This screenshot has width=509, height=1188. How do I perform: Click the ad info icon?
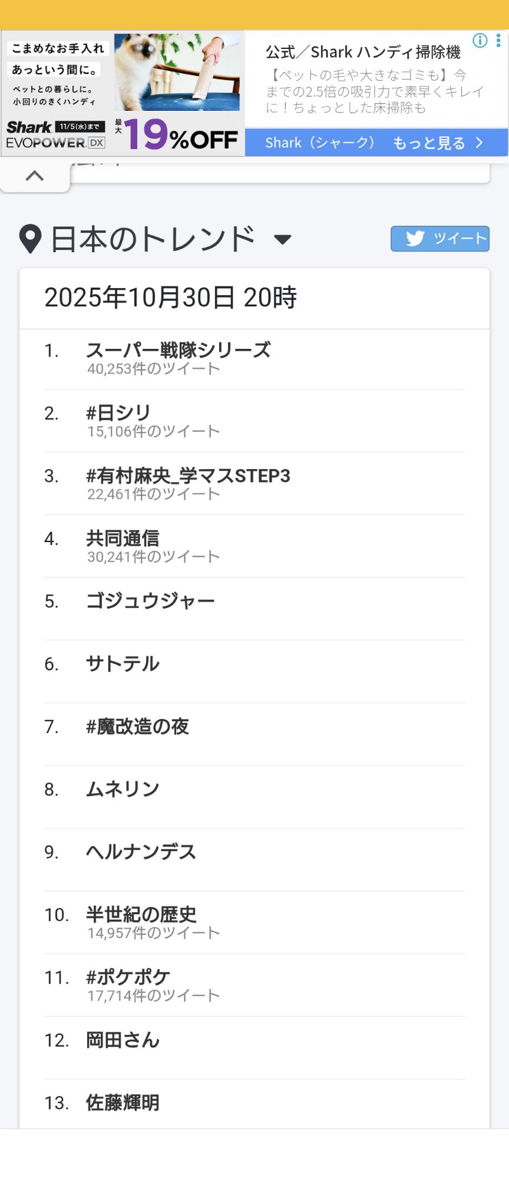point(480,41)
